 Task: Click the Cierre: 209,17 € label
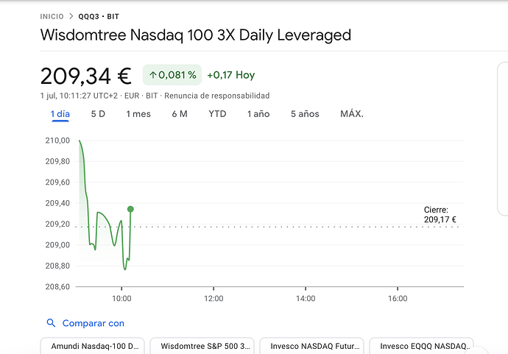(x=440, y=215)
